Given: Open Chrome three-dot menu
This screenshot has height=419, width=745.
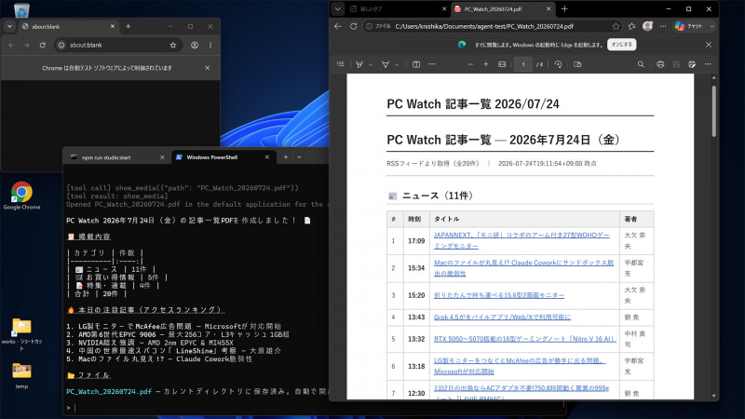Looking at the screenshot, I should click(210, 45).
